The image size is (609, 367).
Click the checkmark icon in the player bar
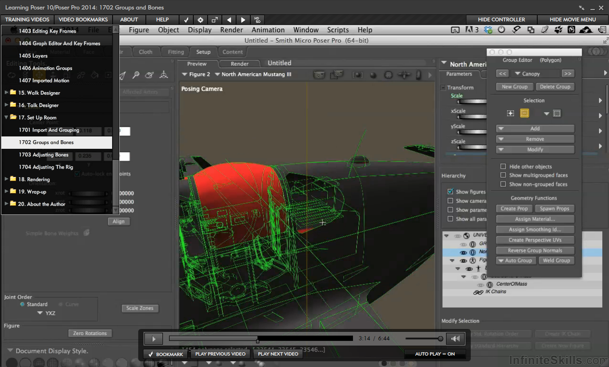point(186,20)
